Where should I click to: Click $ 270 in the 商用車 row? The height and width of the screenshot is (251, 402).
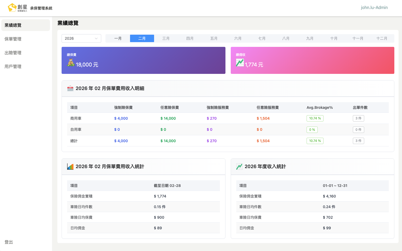[x=212, y=118]
